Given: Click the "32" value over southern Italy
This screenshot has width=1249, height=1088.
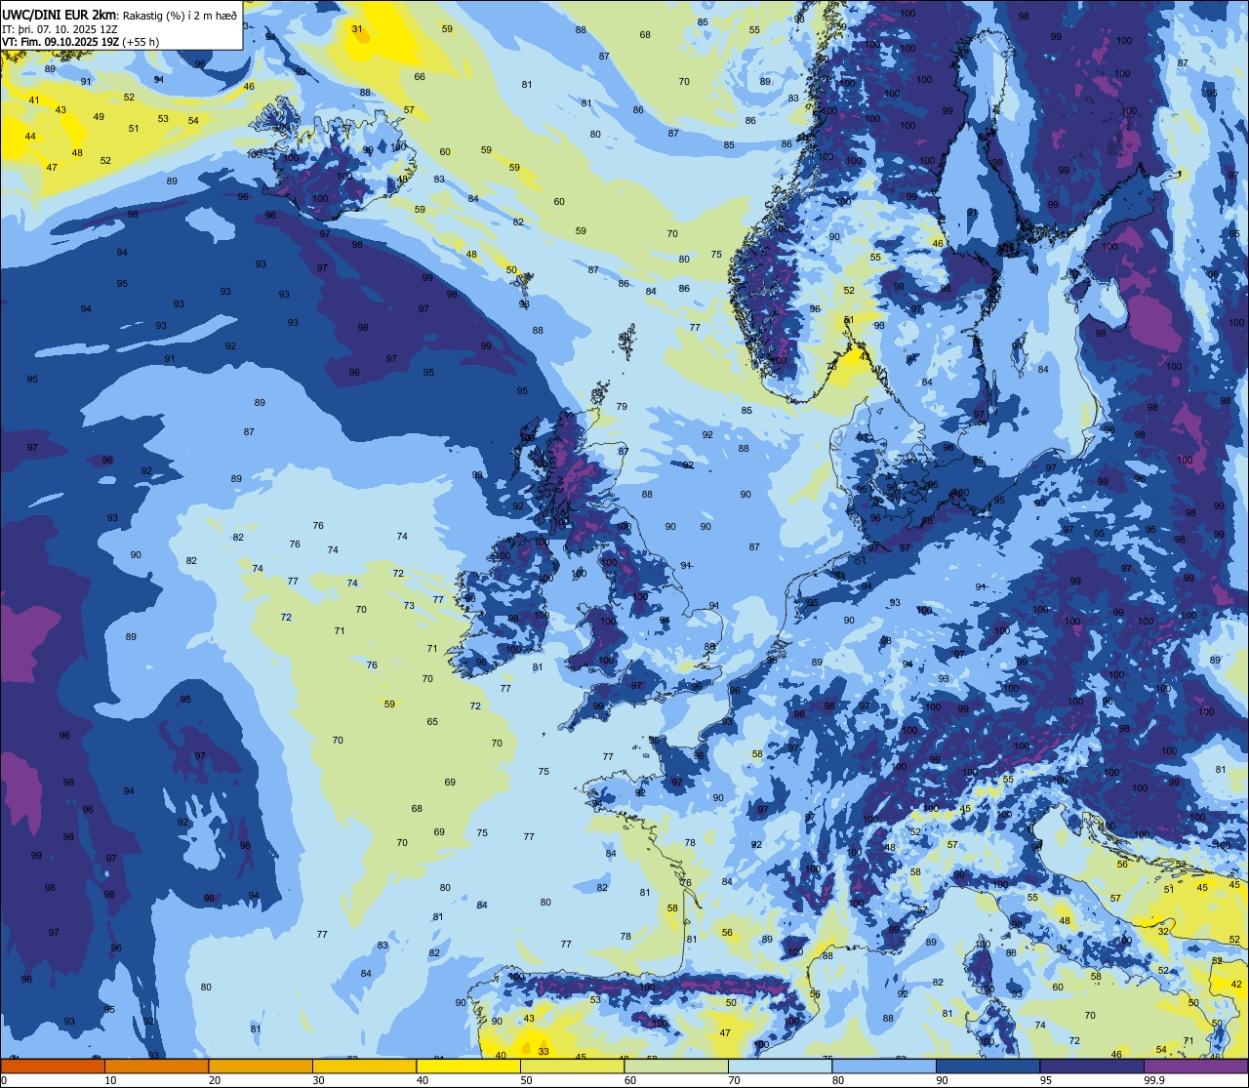Looking at the screenshot, I should coord(1163,932).
